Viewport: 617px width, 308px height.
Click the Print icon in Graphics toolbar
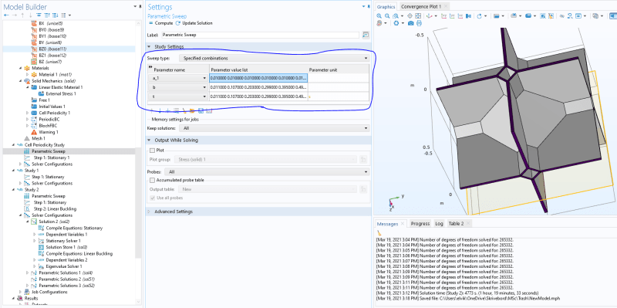click(x=419, y=23)
